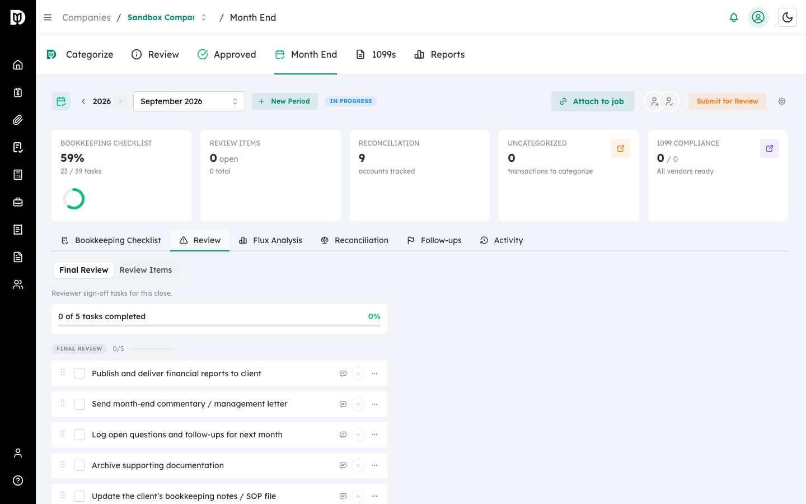Image resolution: width=806 pixels, height=504 pixels.
Task: Go to Home via sidebar house icon
Action: coord(18,65)
